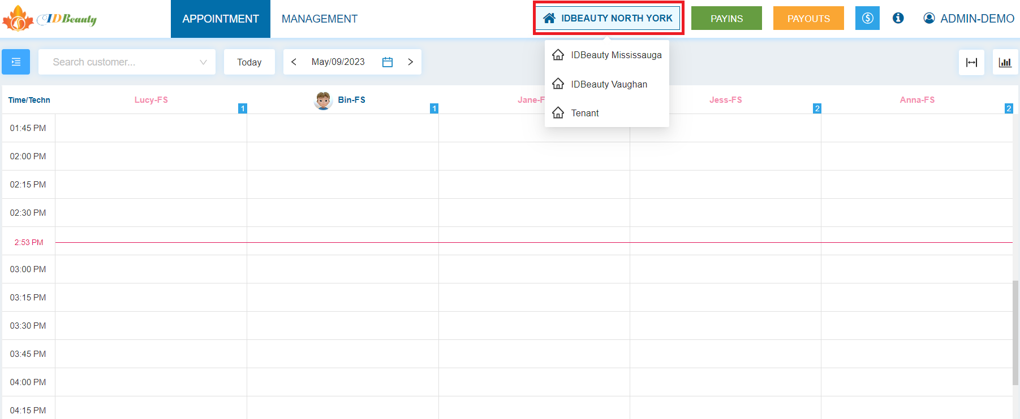Click the 02:15 PM time label
Image resolution: width=1020 pixels, height=419 pixels.
tap(28, 185)
